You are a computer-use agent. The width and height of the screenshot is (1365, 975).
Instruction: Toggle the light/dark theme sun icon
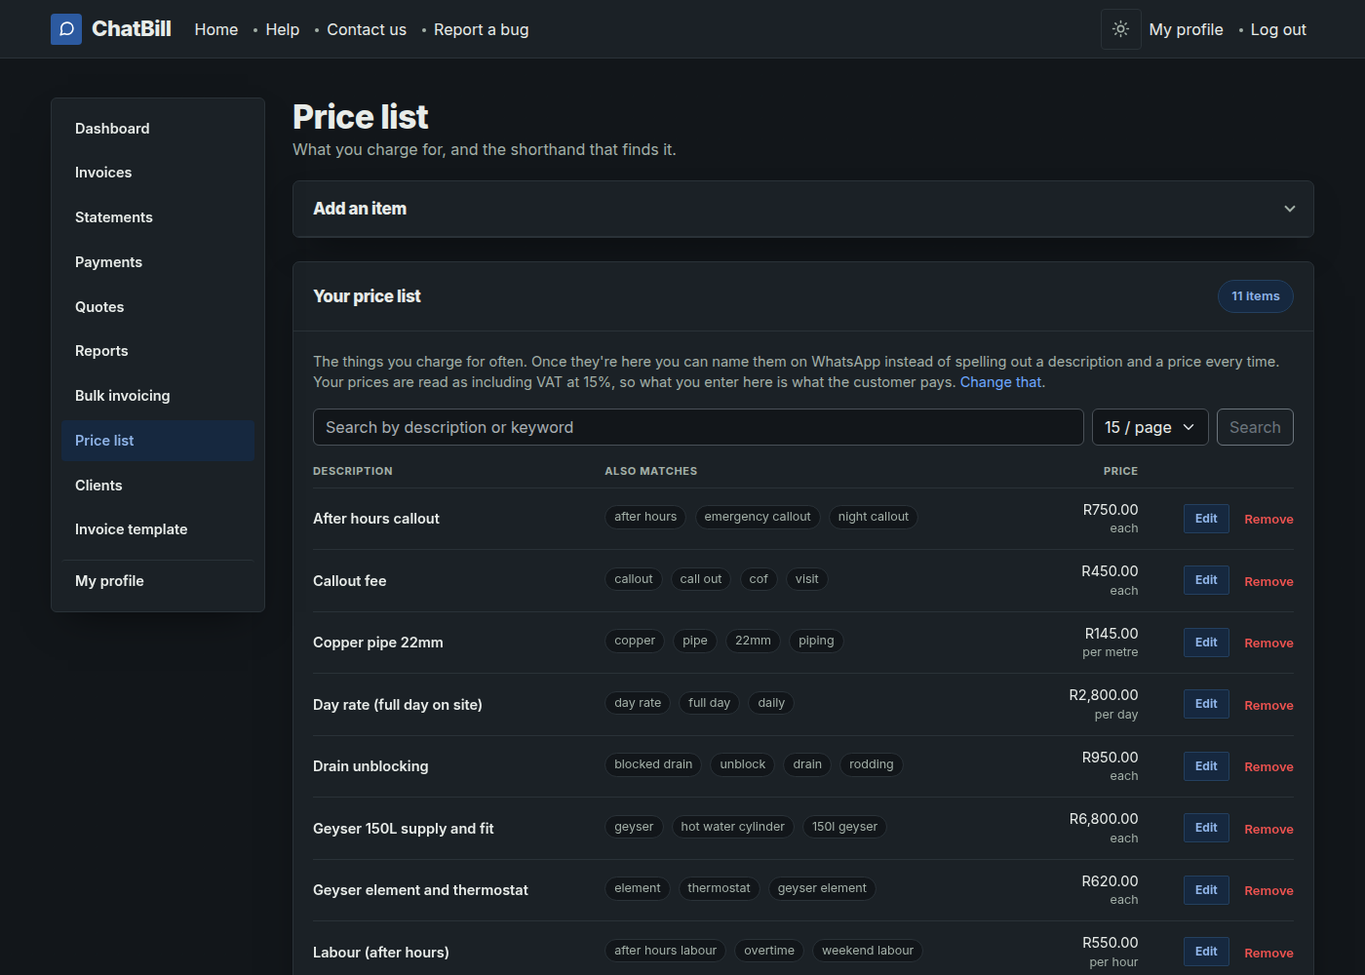tap(1121, 29)
